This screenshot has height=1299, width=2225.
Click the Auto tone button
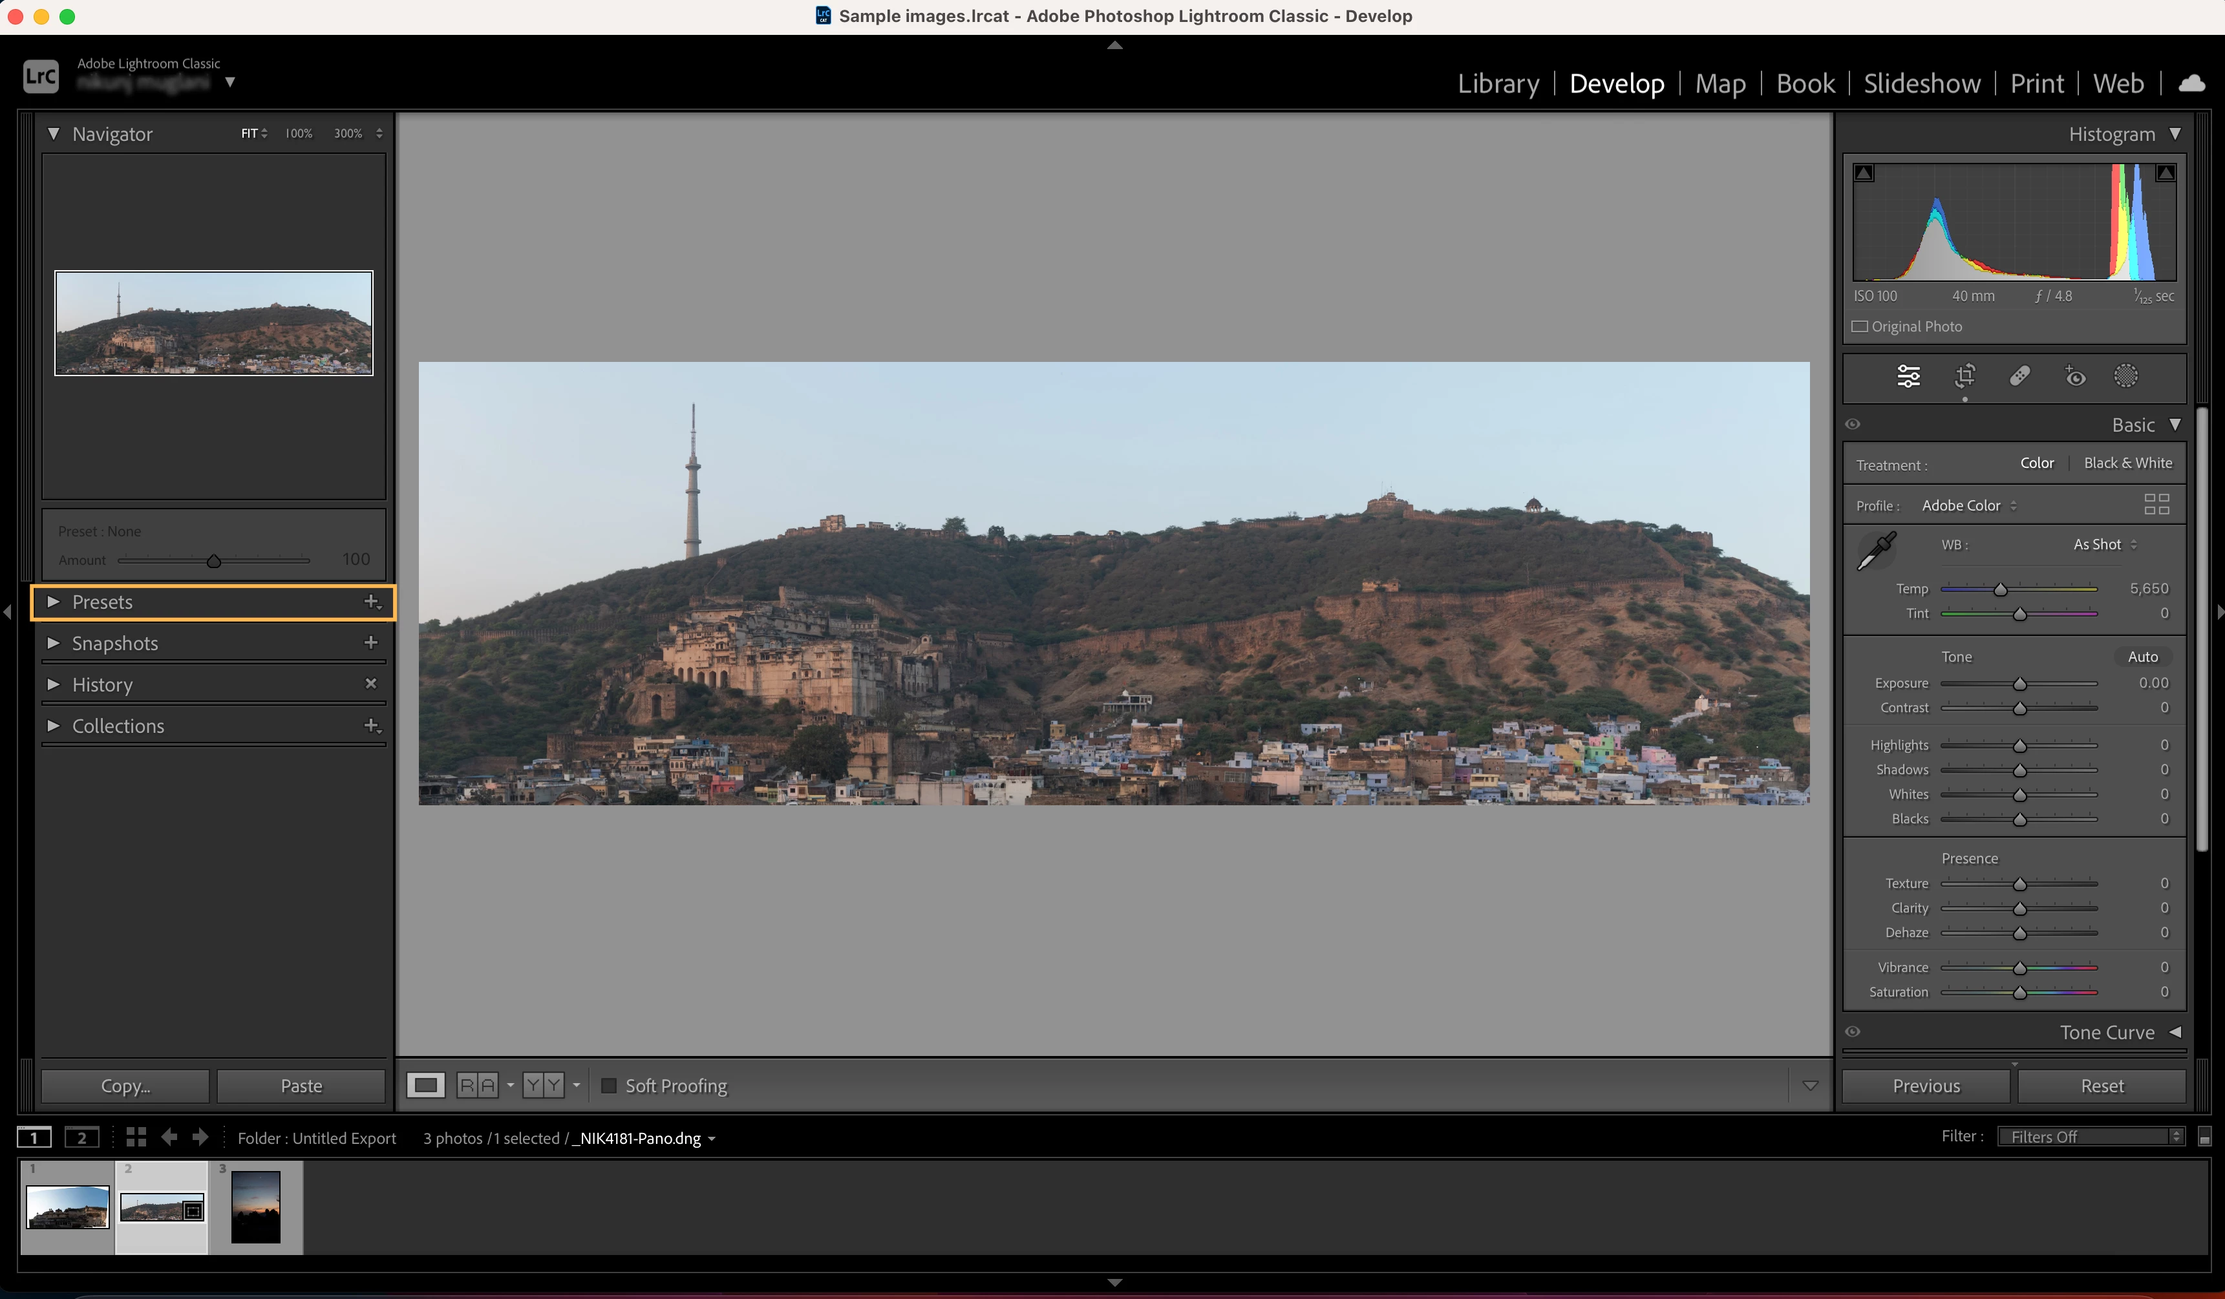coord(2142,657)
